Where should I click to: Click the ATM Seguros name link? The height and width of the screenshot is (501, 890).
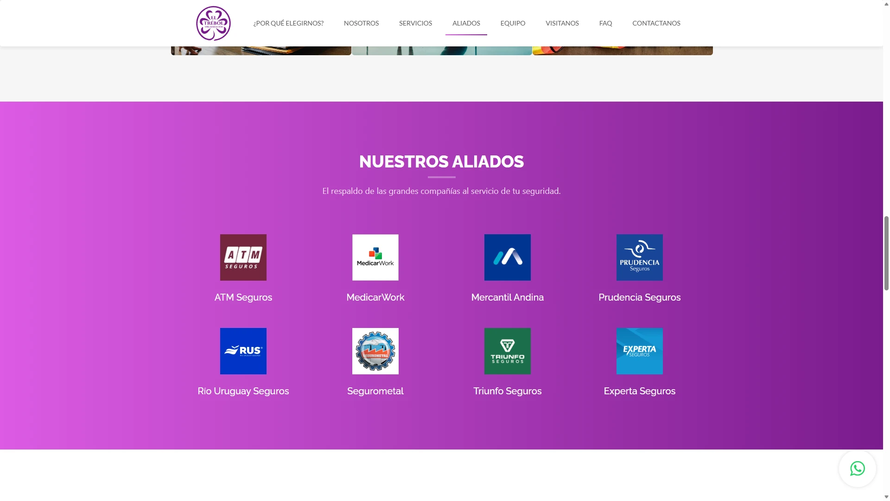243,297
